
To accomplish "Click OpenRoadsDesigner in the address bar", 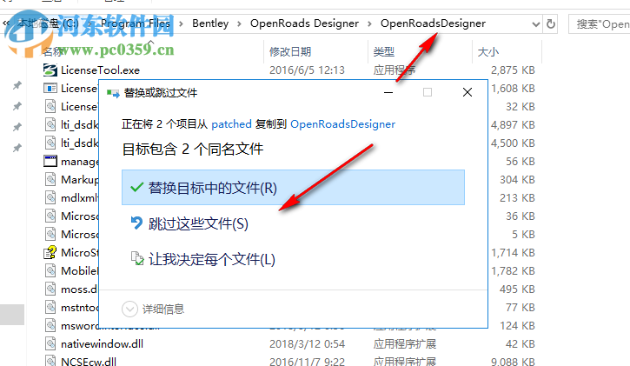I will pos(433,23).
